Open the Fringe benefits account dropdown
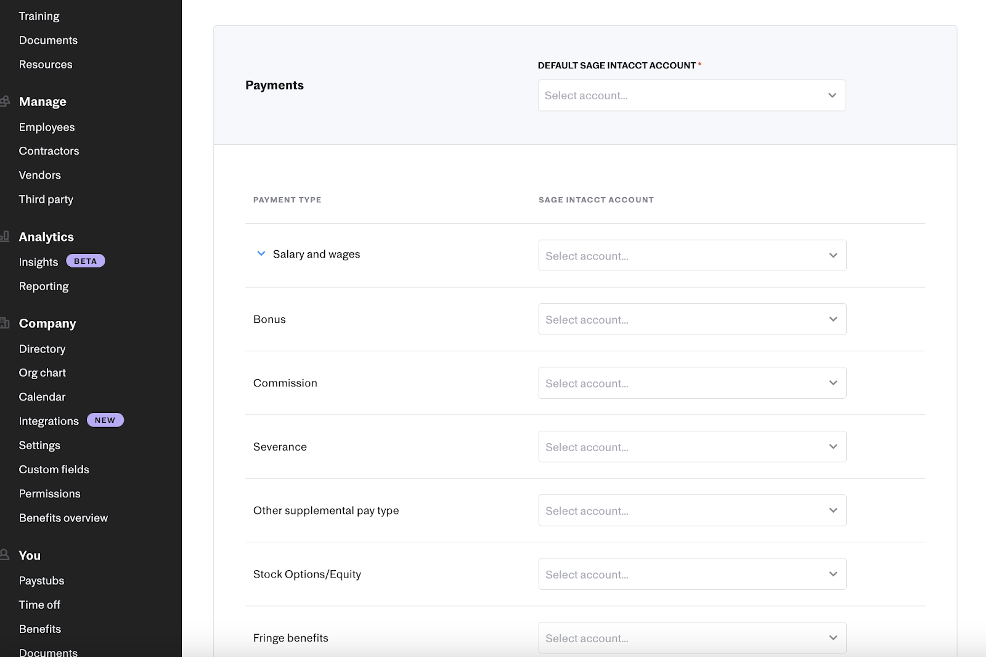This screenshot has height=657, width=986. pos(692,638)
